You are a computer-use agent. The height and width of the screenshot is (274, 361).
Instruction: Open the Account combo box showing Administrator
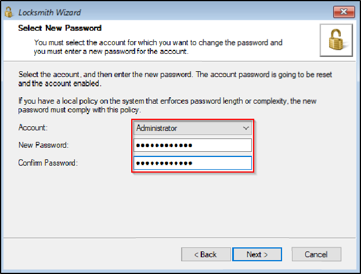click(x=186, y=127)
